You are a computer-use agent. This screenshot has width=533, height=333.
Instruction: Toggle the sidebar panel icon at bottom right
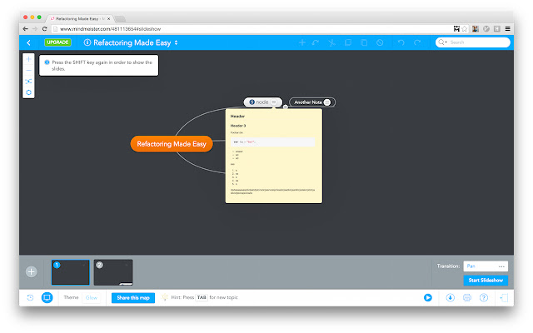point(504,298)
